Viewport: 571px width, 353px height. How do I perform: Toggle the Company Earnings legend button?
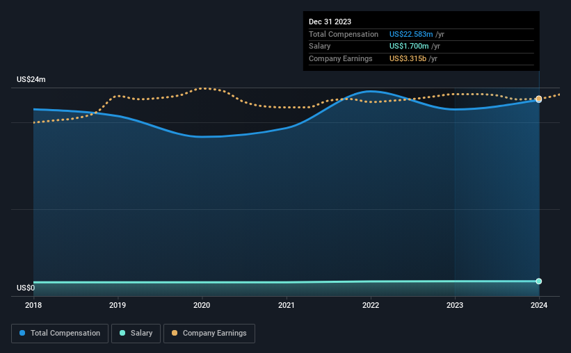pos(209,334)
